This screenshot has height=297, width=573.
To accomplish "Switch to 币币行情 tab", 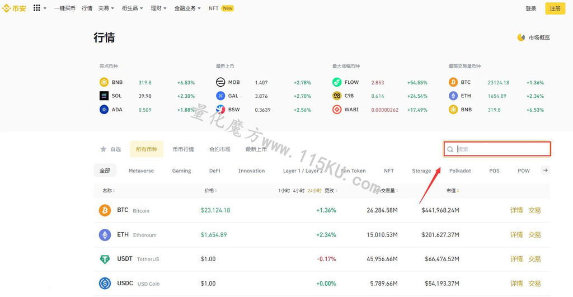I will 183,149.
